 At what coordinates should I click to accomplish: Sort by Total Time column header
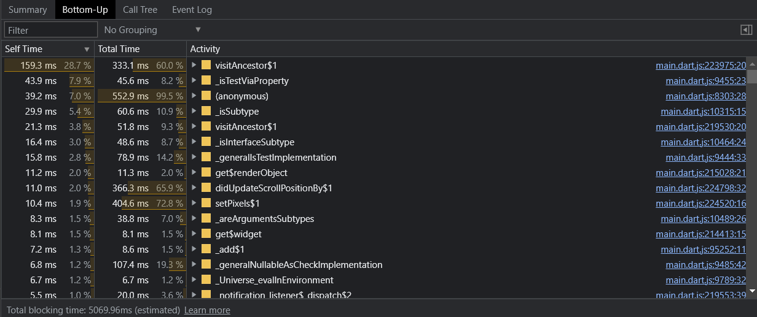[x=141, y=49]
